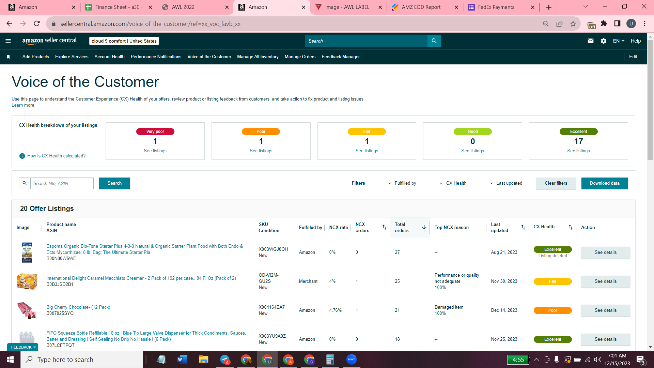The height and width of the screenshot is (368, 654).
Task: Open Chrome tab search chevron
Action: tap(586, 6)
